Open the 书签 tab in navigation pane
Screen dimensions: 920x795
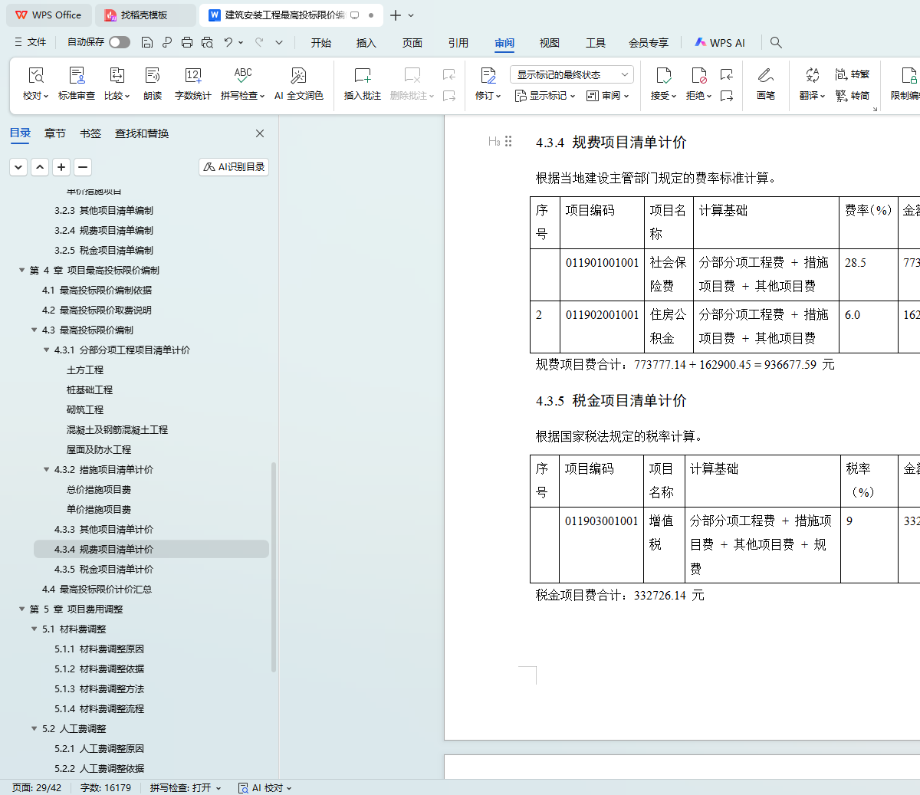90,133
